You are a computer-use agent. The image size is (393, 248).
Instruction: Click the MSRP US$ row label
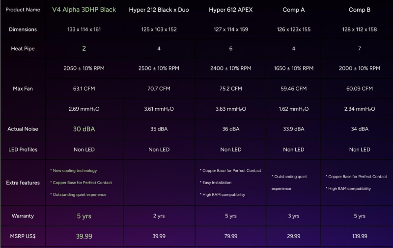[23, 236]
